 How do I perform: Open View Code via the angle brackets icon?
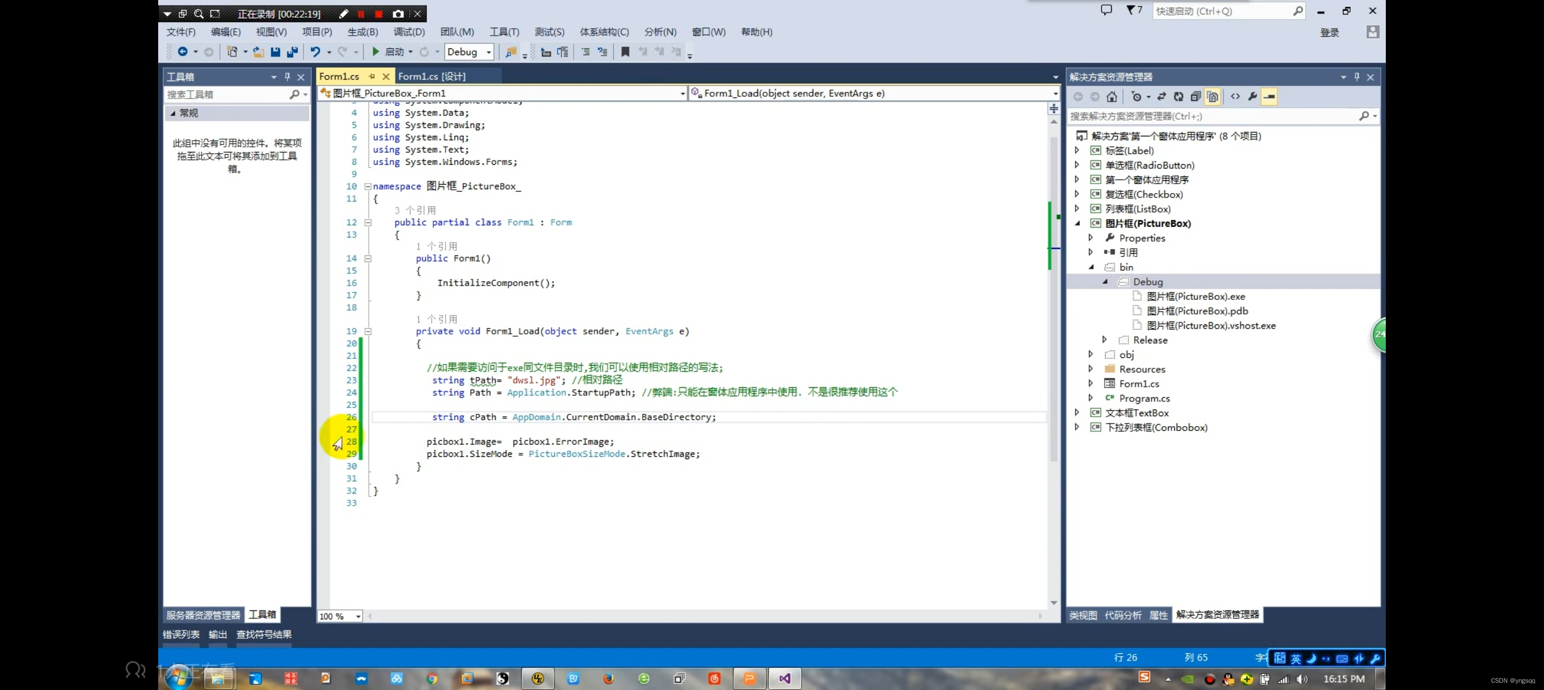1235,96
